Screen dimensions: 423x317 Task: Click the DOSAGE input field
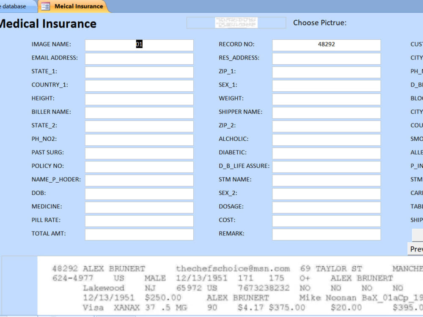(327, 208)
